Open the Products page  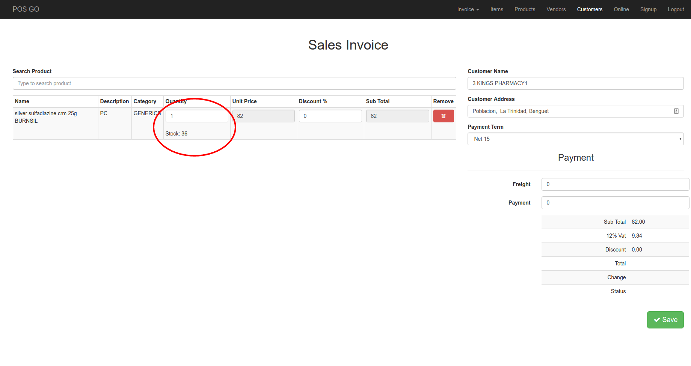[x=525, y=9]
